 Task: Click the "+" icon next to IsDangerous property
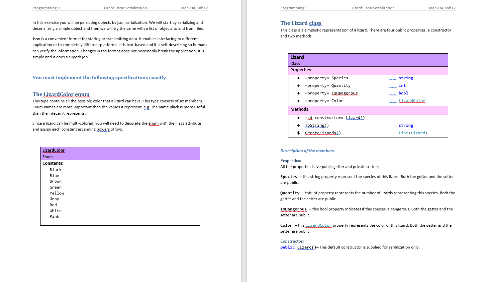click(x=298, y=93)
